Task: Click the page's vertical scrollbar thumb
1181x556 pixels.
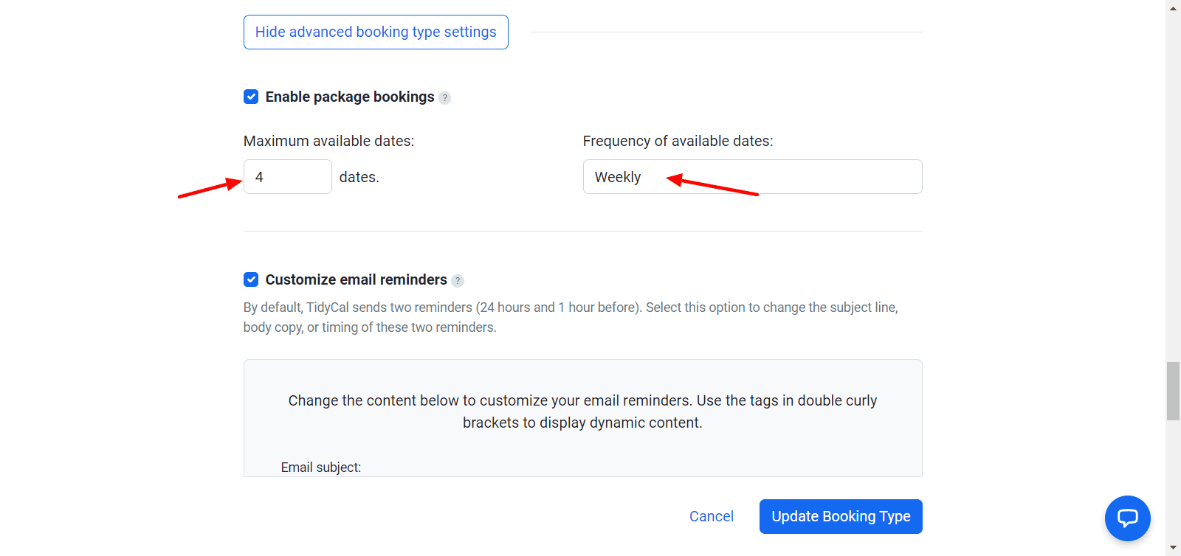Action: tap(1173, 391)
